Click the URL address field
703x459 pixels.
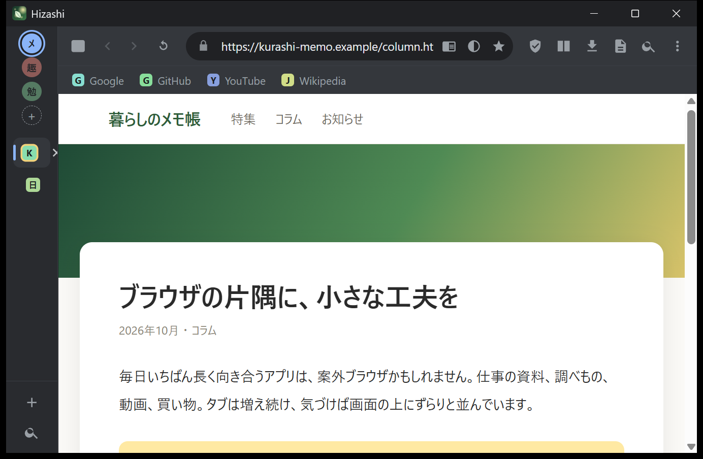(327, 47)
